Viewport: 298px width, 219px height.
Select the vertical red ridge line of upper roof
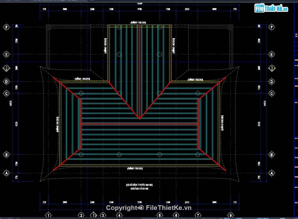click(x=140, y=72)
